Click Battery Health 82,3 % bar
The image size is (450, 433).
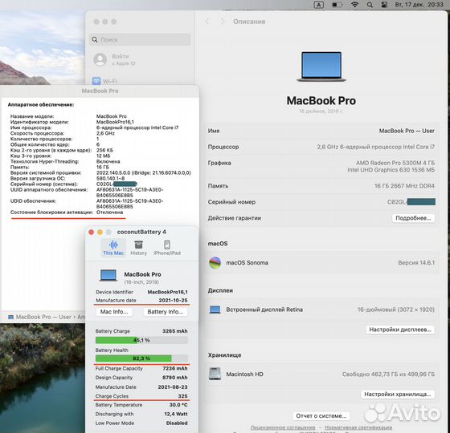tap(141, 358)
